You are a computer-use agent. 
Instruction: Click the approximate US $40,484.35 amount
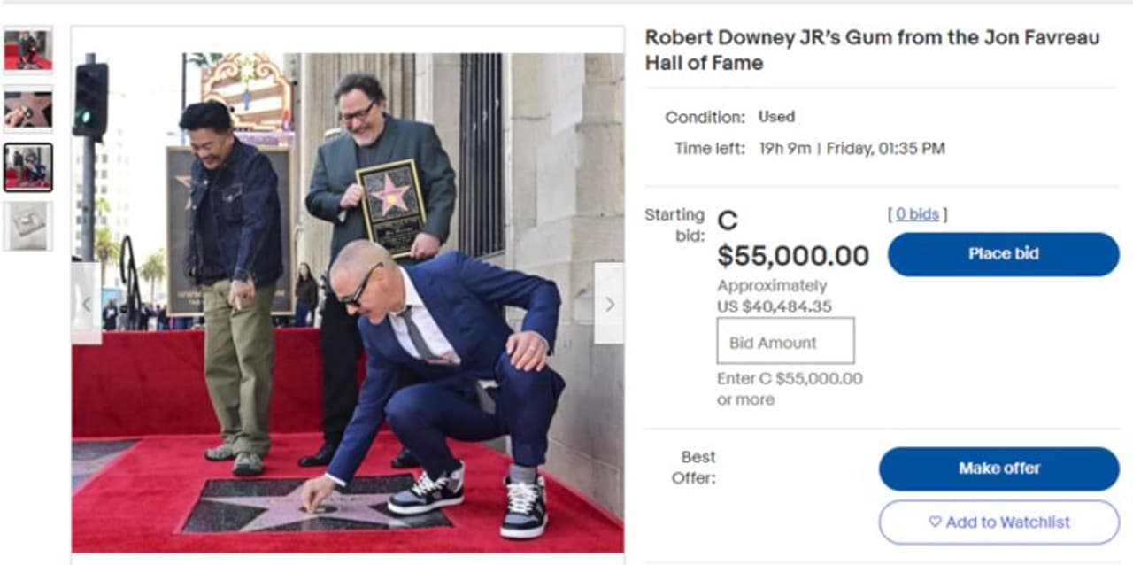tap(775, 306)
